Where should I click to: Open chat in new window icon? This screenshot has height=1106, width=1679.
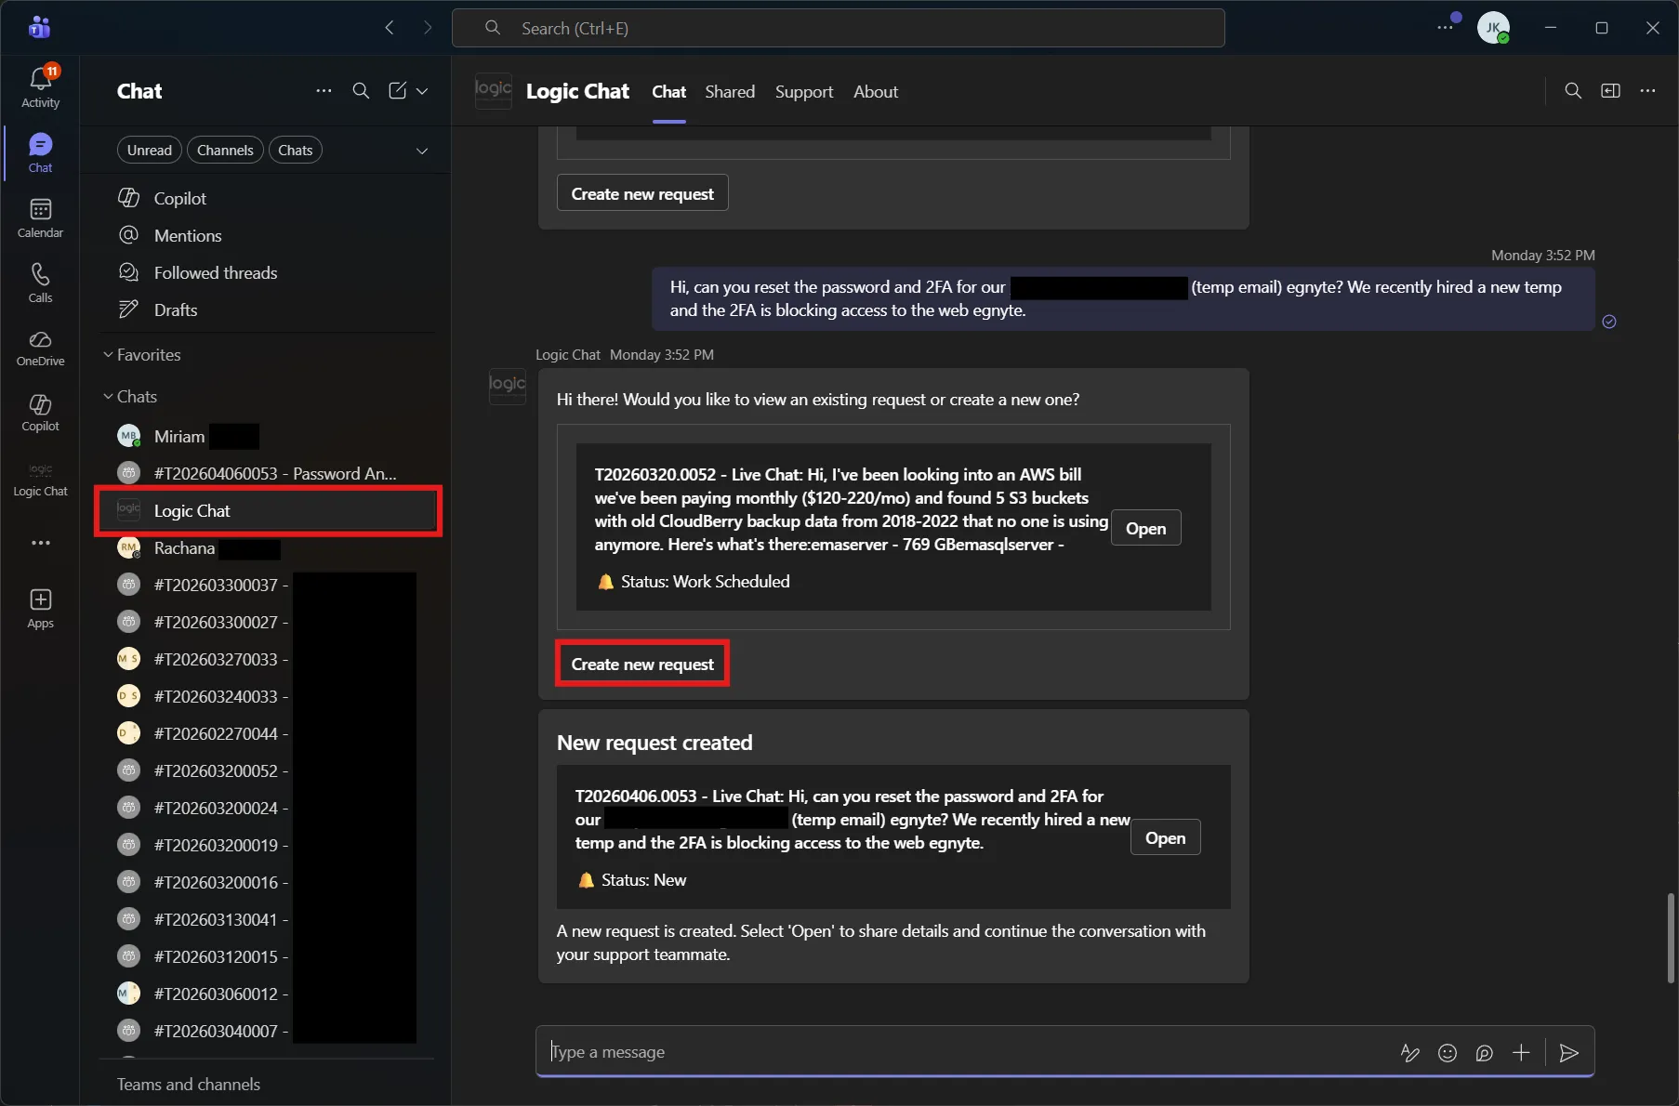pos(1610,91)
